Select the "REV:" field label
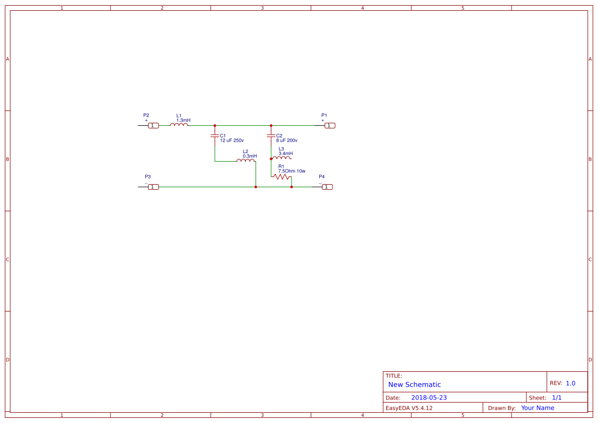Screen dimensions: 598x423 [x=556, y=383]
